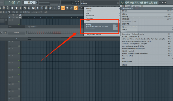Screen dimensions: 173x101
Task: Click the undo history circular arrow icon
Action: [29, 8]
